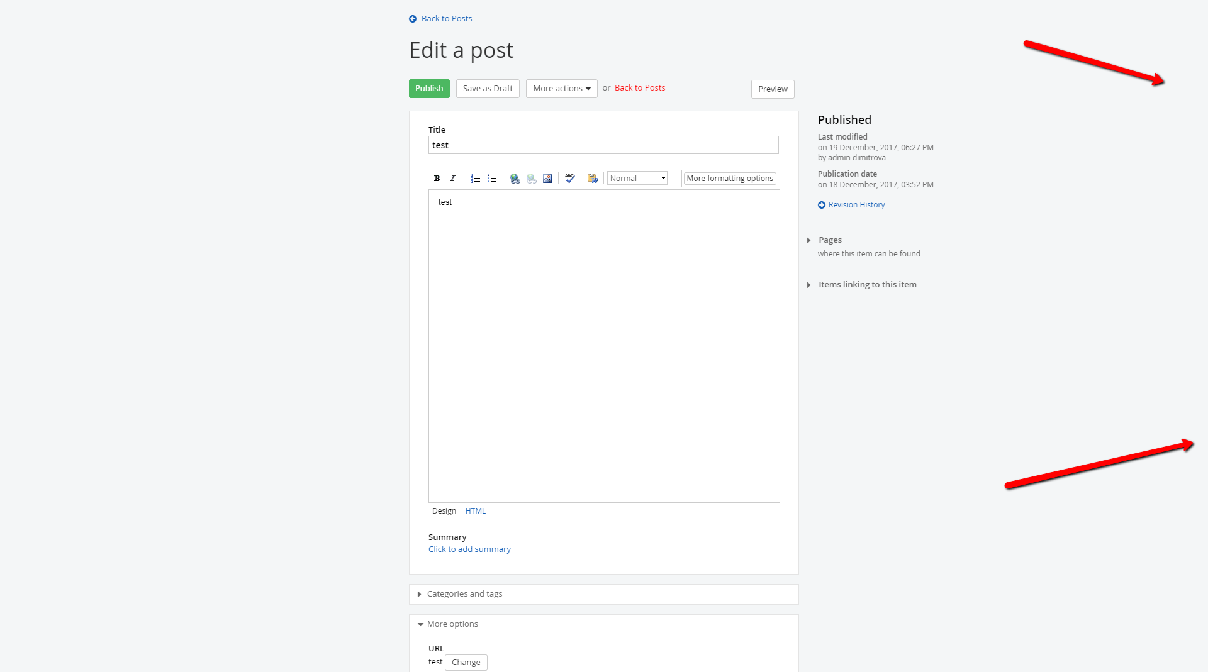Click the back arrow icon beside Back to Posts
Screen dimensions: 1208x672
413,19
